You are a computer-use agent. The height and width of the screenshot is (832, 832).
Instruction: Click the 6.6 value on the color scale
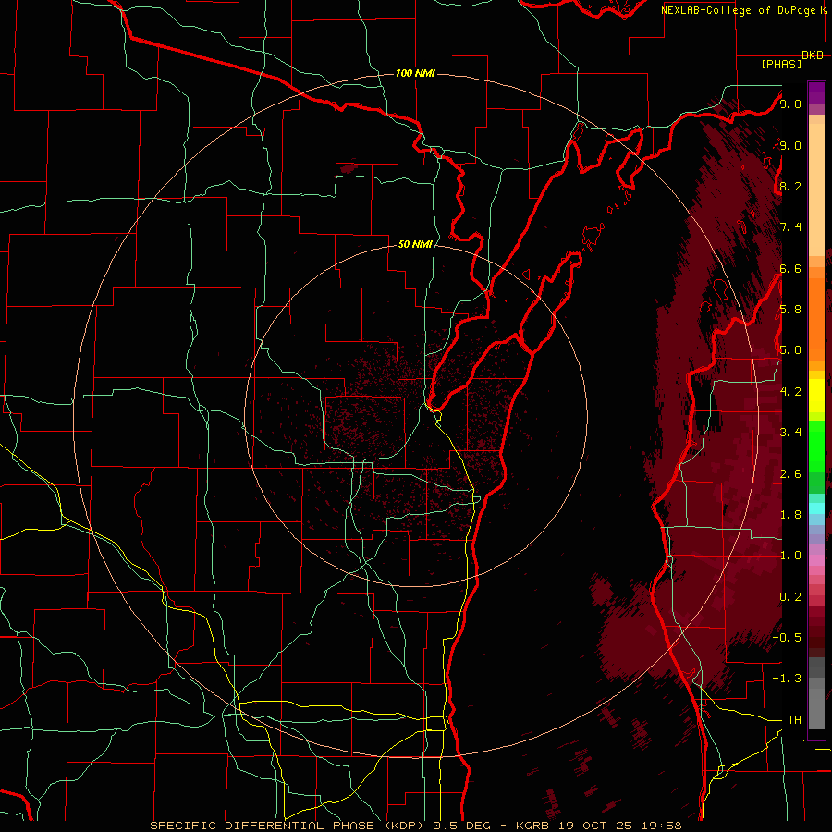790,268
